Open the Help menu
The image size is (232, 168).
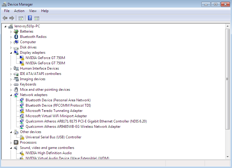[x=45, y=11]
